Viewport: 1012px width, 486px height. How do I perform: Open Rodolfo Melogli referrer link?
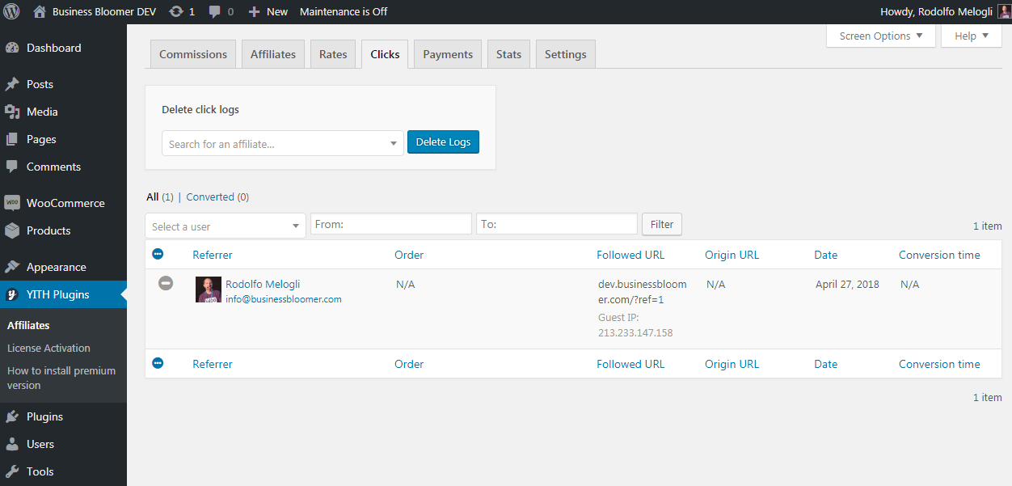point(263,284)
